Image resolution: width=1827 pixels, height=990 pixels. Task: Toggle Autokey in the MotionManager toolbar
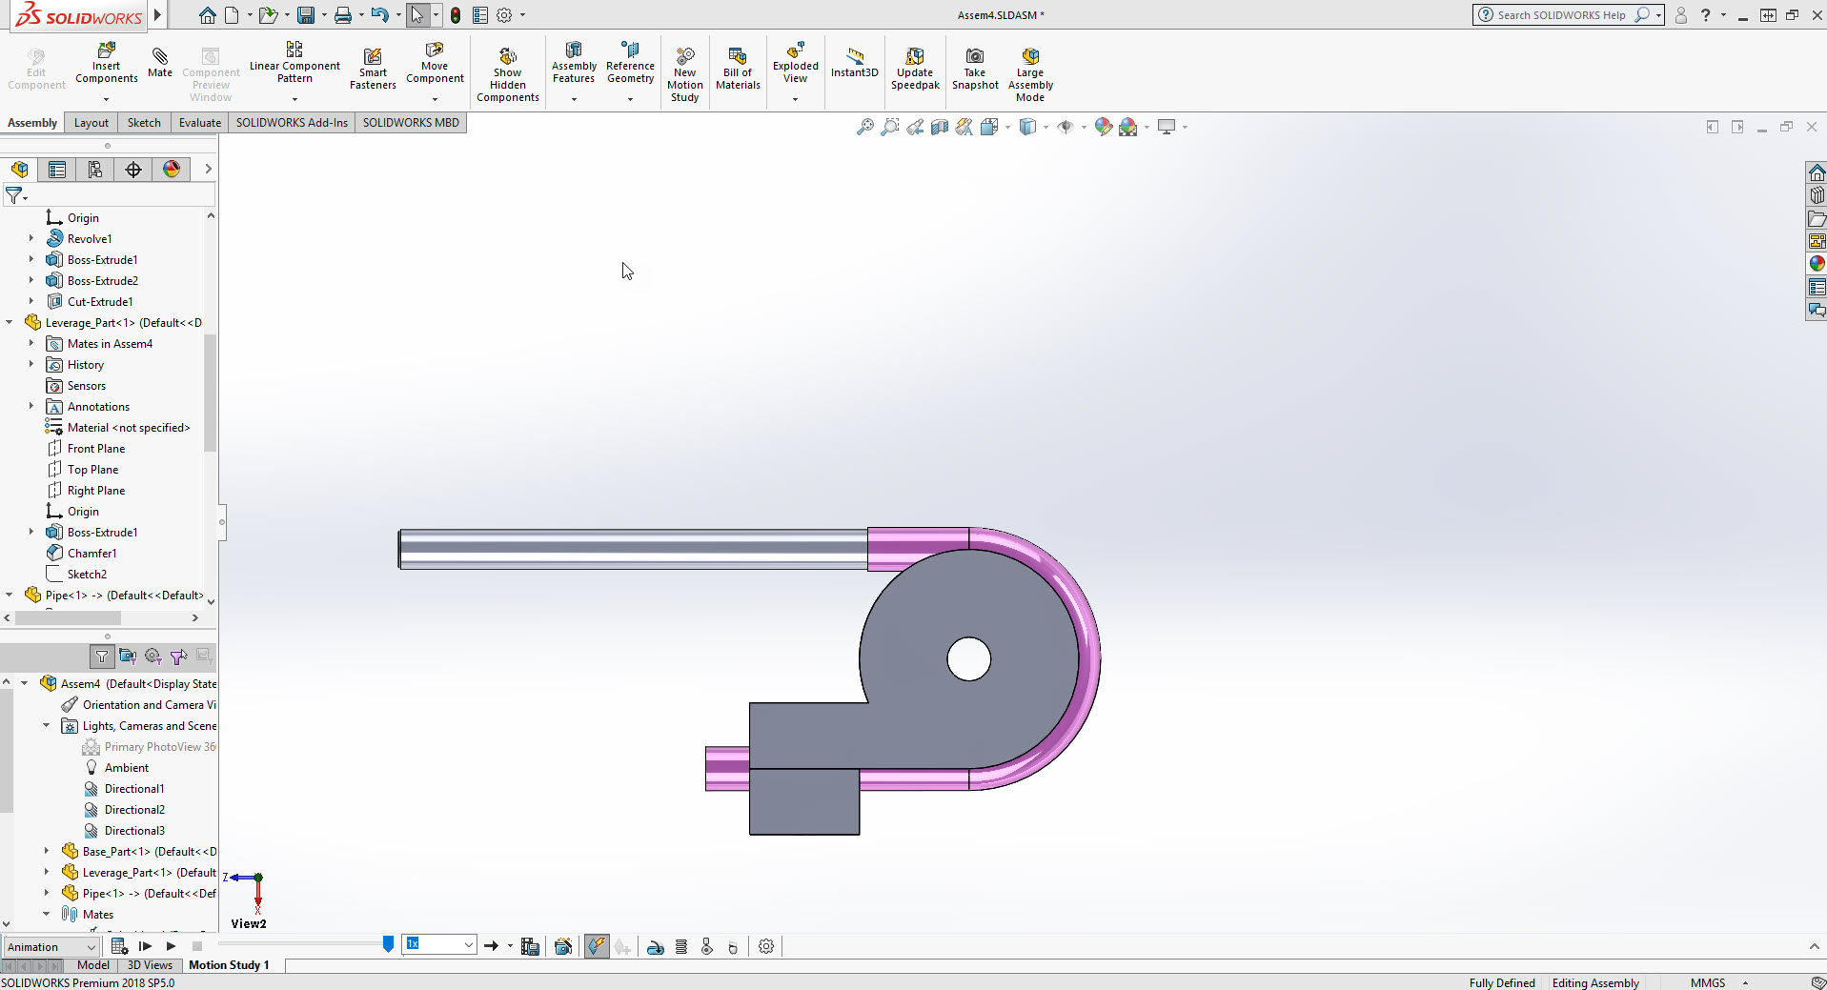pyautogui.click(x=596, y=945)
